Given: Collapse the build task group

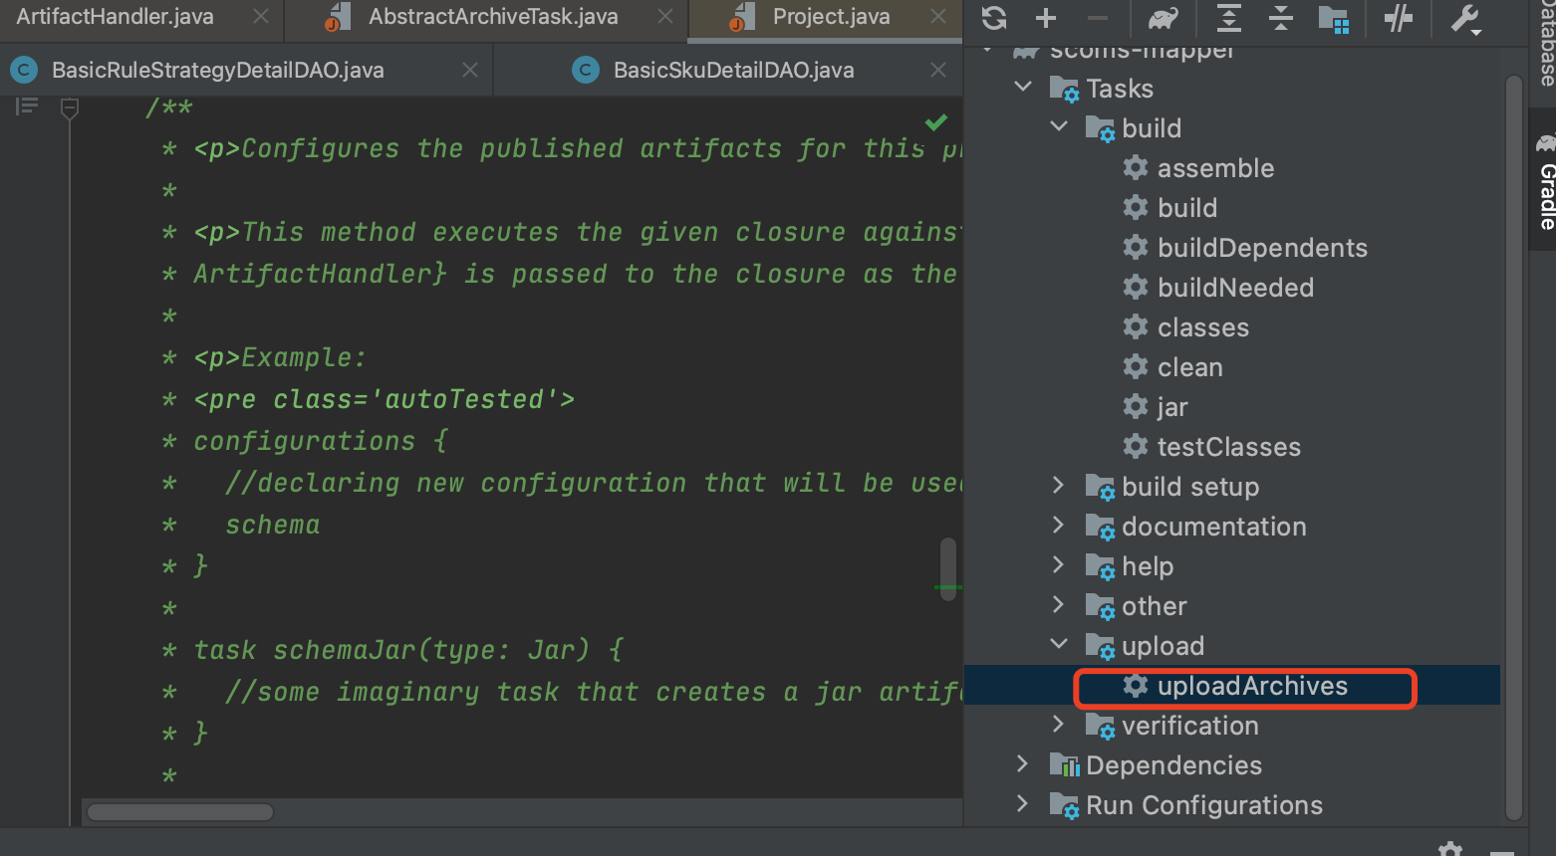Looking at the screenshot, I should (1059, 127).
